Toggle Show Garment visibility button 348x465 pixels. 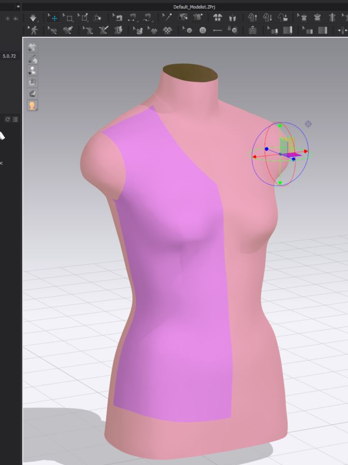pyautogui.click(x=32, y=47)
